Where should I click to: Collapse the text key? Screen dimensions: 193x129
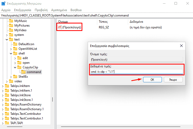(7, 40)
